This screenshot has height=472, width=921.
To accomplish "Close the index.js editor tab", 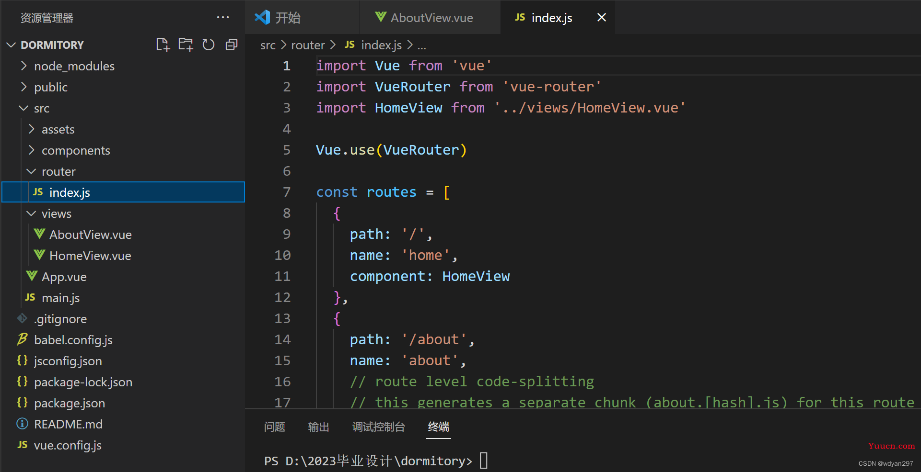I will click(x=602, y=18).
